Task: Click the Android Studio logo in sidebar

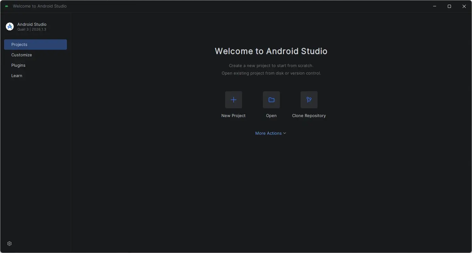Action: tap(10, 27)
